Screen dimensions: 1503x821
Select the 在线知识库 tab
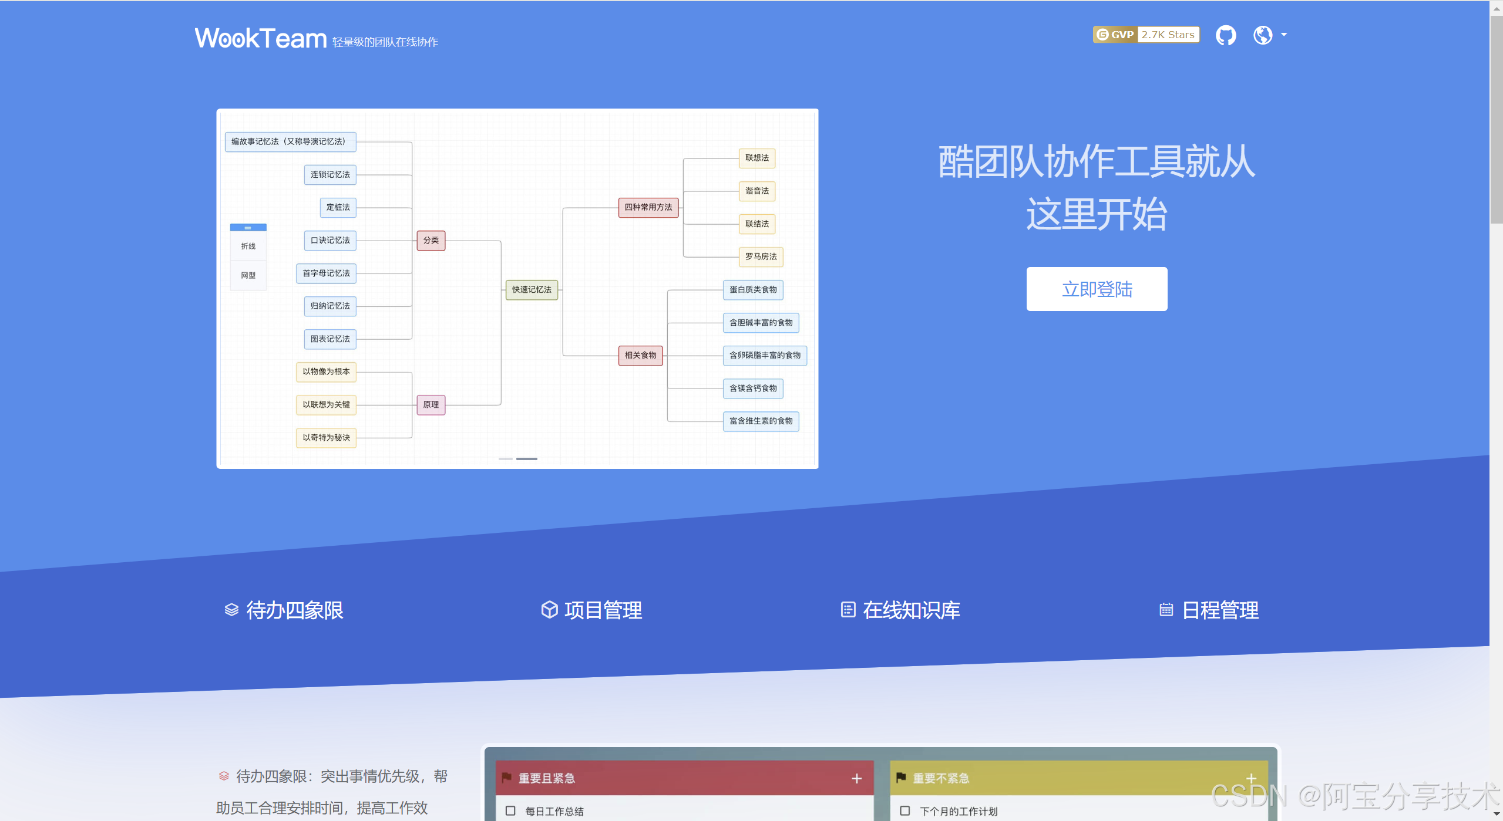(900, 610)
